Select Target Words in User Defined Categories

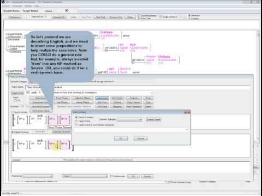tap(76, 125)
